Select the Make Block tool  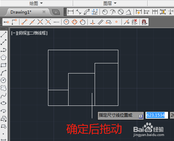pos(3,126)
